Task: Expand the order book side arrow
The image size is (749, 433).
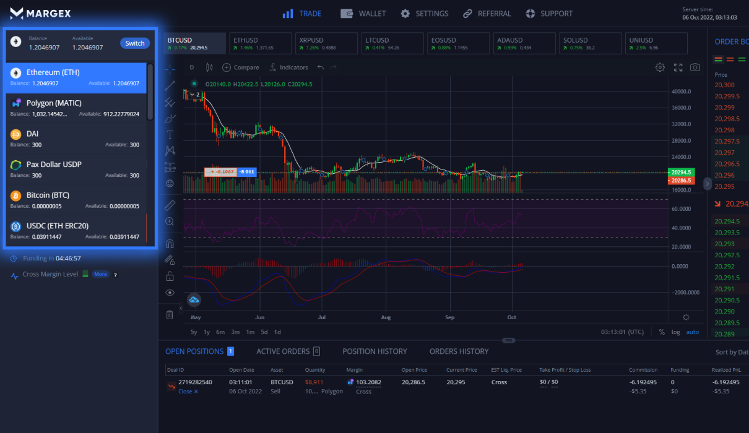Action: [x=708, y=183]
